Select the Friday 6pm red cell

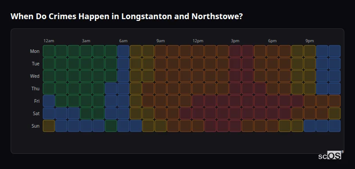(272, 101)
